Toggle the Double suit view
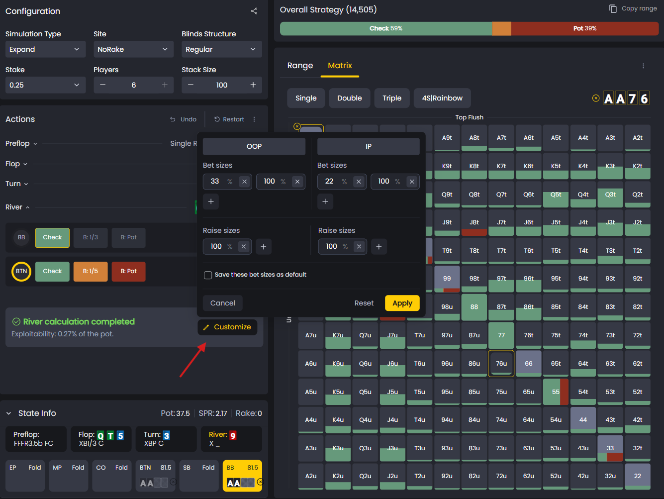Viewport: 664px width, 499px height. pos(349,98)
